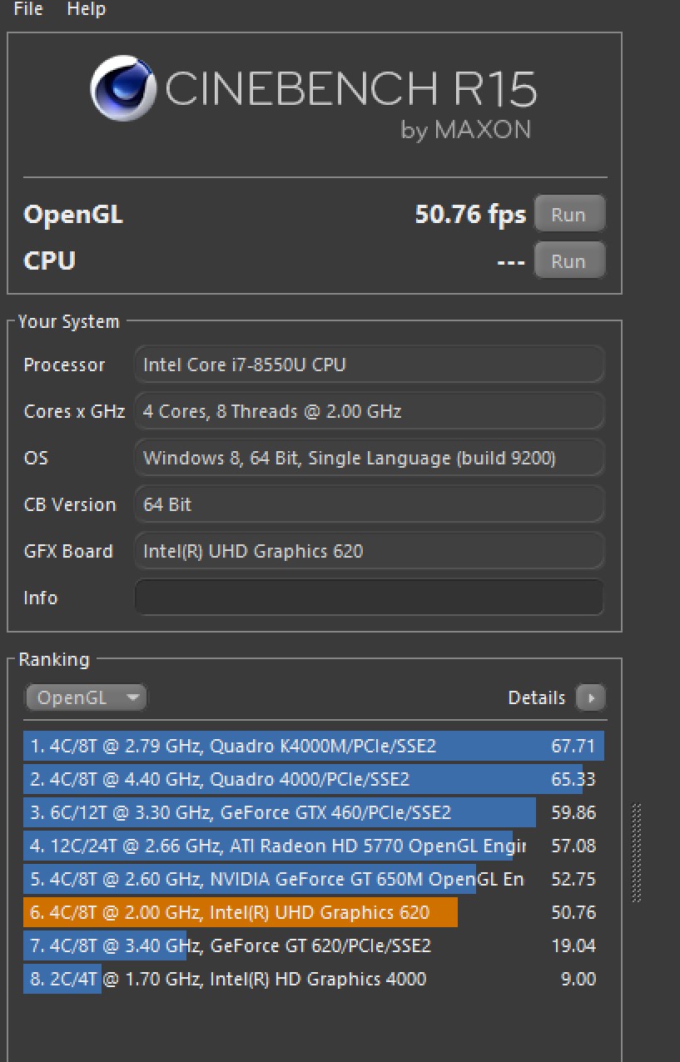Select ranking row Quadro 4000

point(314,779)
